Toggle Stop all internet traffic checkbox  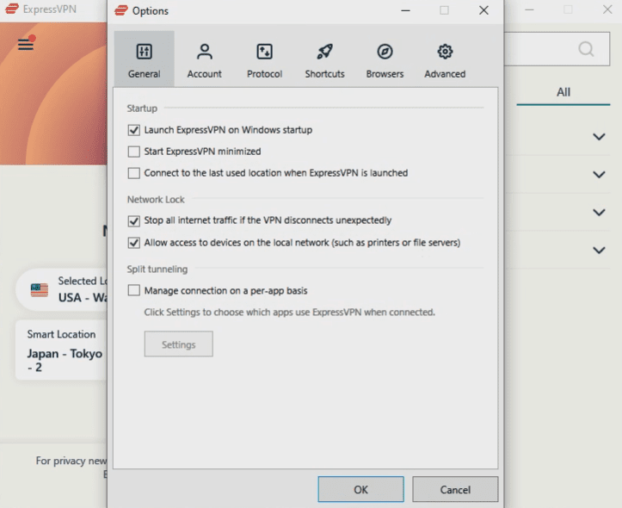134,220
